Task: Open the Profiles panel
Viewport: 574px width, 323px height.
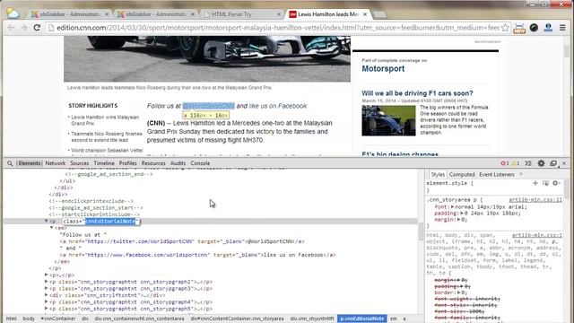Action: click(127, 163)
